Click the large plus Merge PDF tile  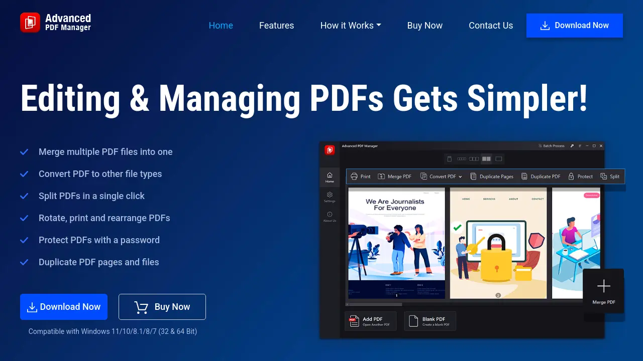603,291
